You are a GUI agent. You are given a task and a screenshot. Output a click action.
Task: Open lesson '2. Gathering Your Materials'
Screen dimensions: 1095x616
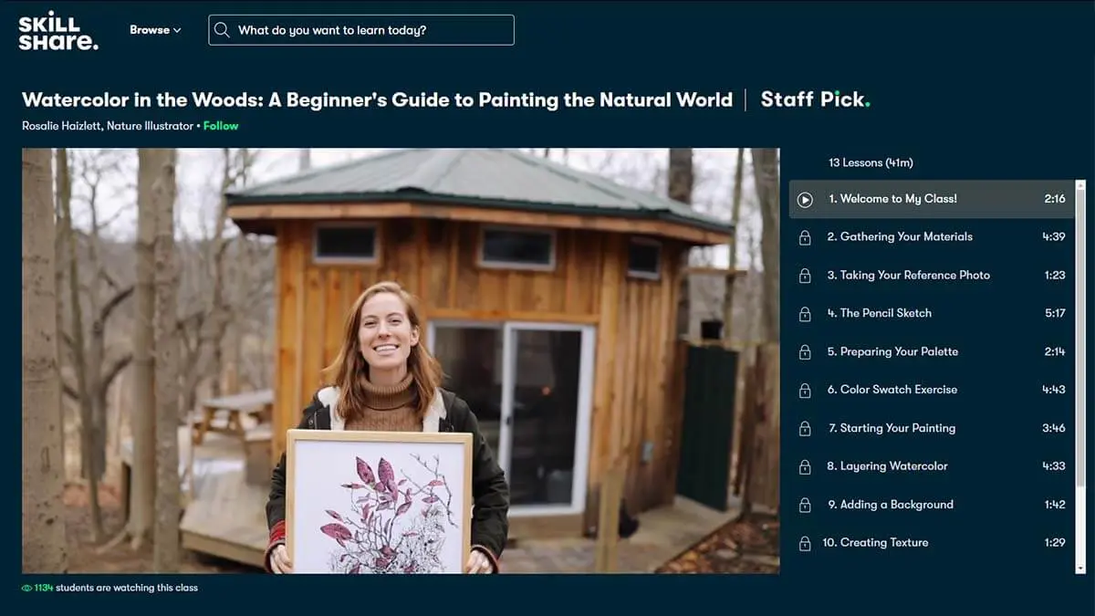[x=932, y=237]
